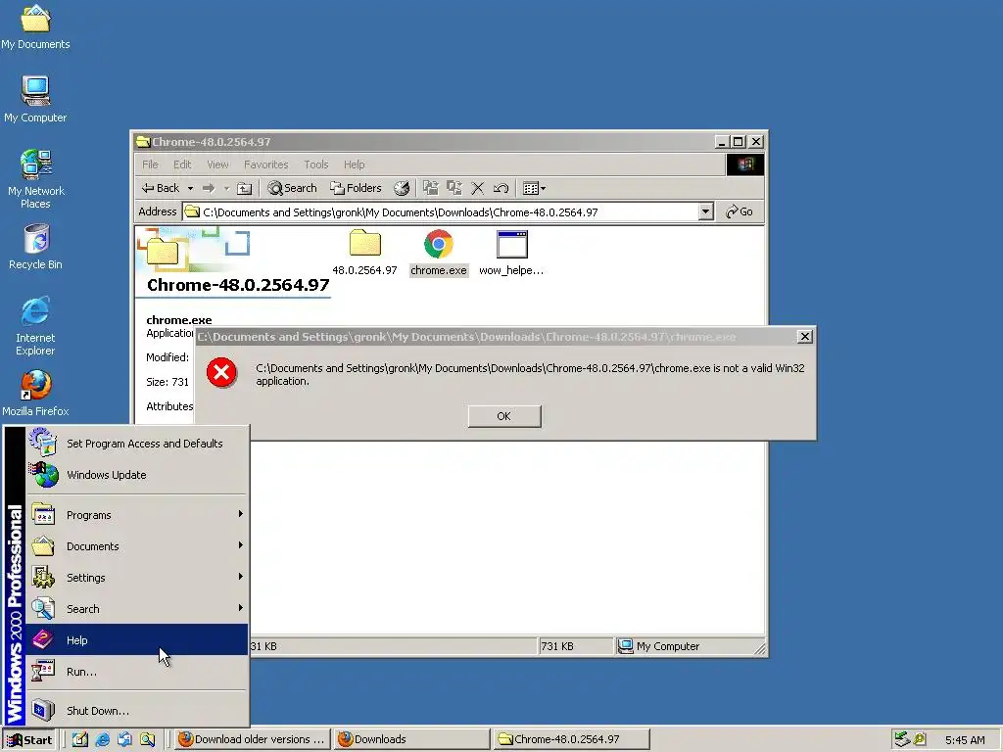Select the 48.0.2564.97 folder icon
1003x752 pixels.
point(364,254)
